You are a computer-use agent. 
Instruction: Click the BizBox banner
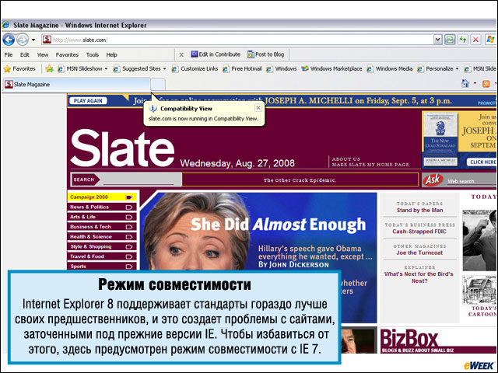click(x=438, y=340)
